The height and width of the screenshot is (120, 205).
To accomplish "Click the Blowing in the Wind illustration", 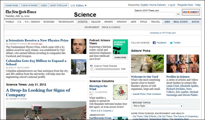I will click(120, 92).
